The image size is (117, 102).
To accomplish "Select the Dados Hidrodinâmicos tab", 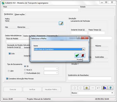I will pos(13,36).
